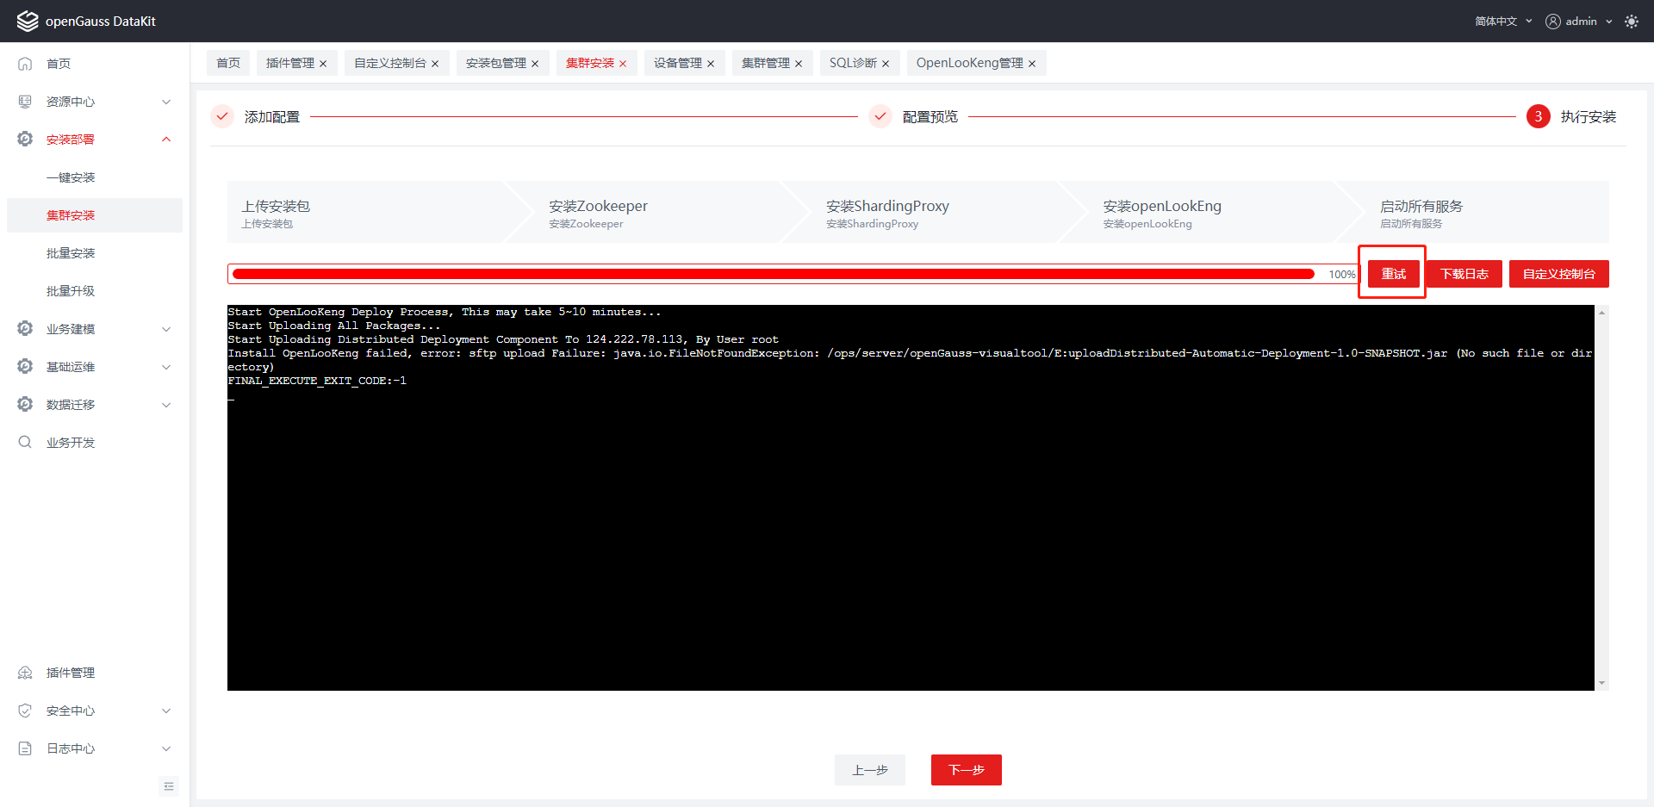
Task: Click the openGauss DataKit logo icon
Action: (x=28, y=21)
